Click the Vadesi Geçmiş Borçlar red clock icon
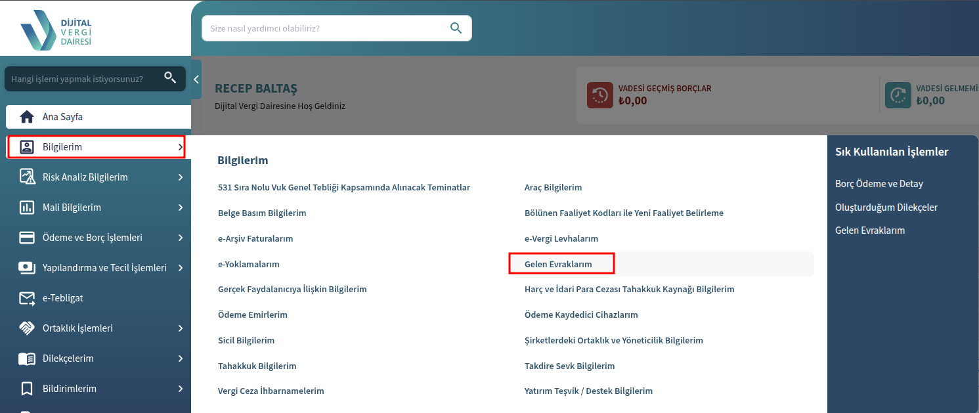The width and height of the screenshot is (979, 413). [599, 95]
